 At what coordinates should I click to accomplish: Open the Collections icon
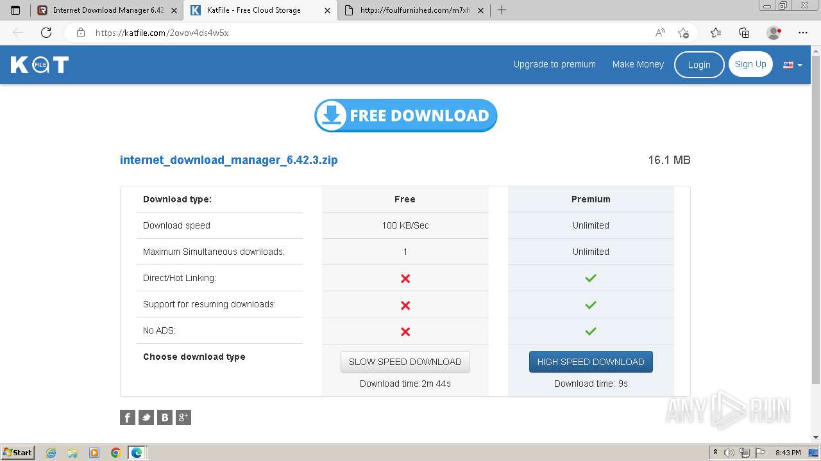click(x=744, y=33)
